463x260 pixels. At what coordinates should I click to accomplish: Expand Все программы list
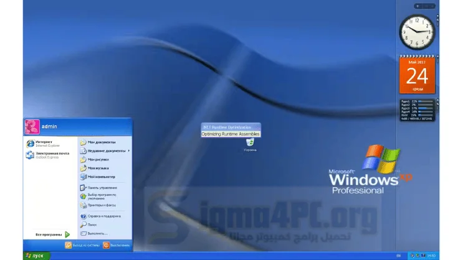click(52, 234)
